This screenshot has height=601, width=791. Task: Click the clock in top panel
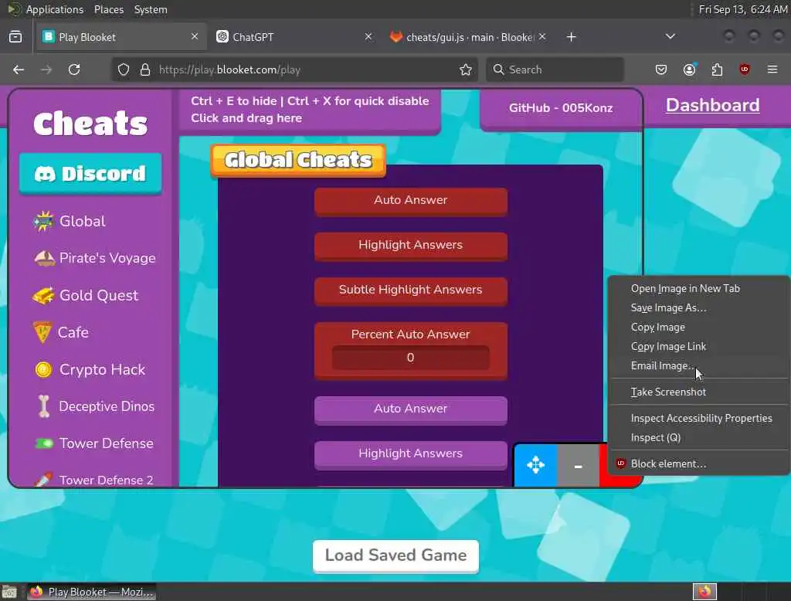pos(742,9)
